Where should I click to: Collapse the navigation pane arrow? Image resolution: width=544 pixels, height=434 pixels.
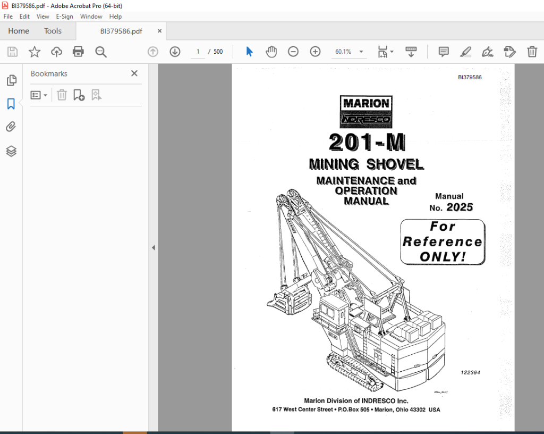pos(154,247)
